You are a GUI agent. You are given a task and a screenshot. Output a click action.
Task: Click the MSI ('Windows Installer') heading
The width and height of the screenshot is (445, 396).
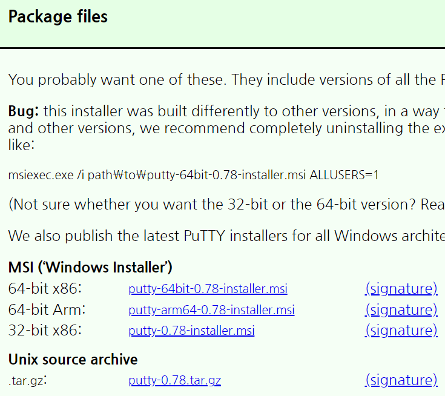[90, 266]
